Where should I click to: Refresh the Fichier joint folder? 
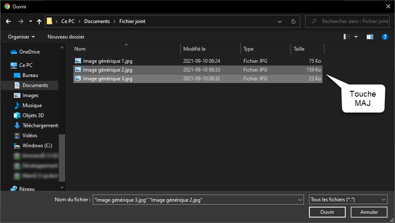tap(294, 21)
